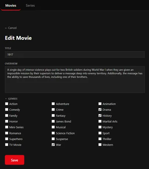
Task: Save the movie with the red Save button
Action: (14, 160)
